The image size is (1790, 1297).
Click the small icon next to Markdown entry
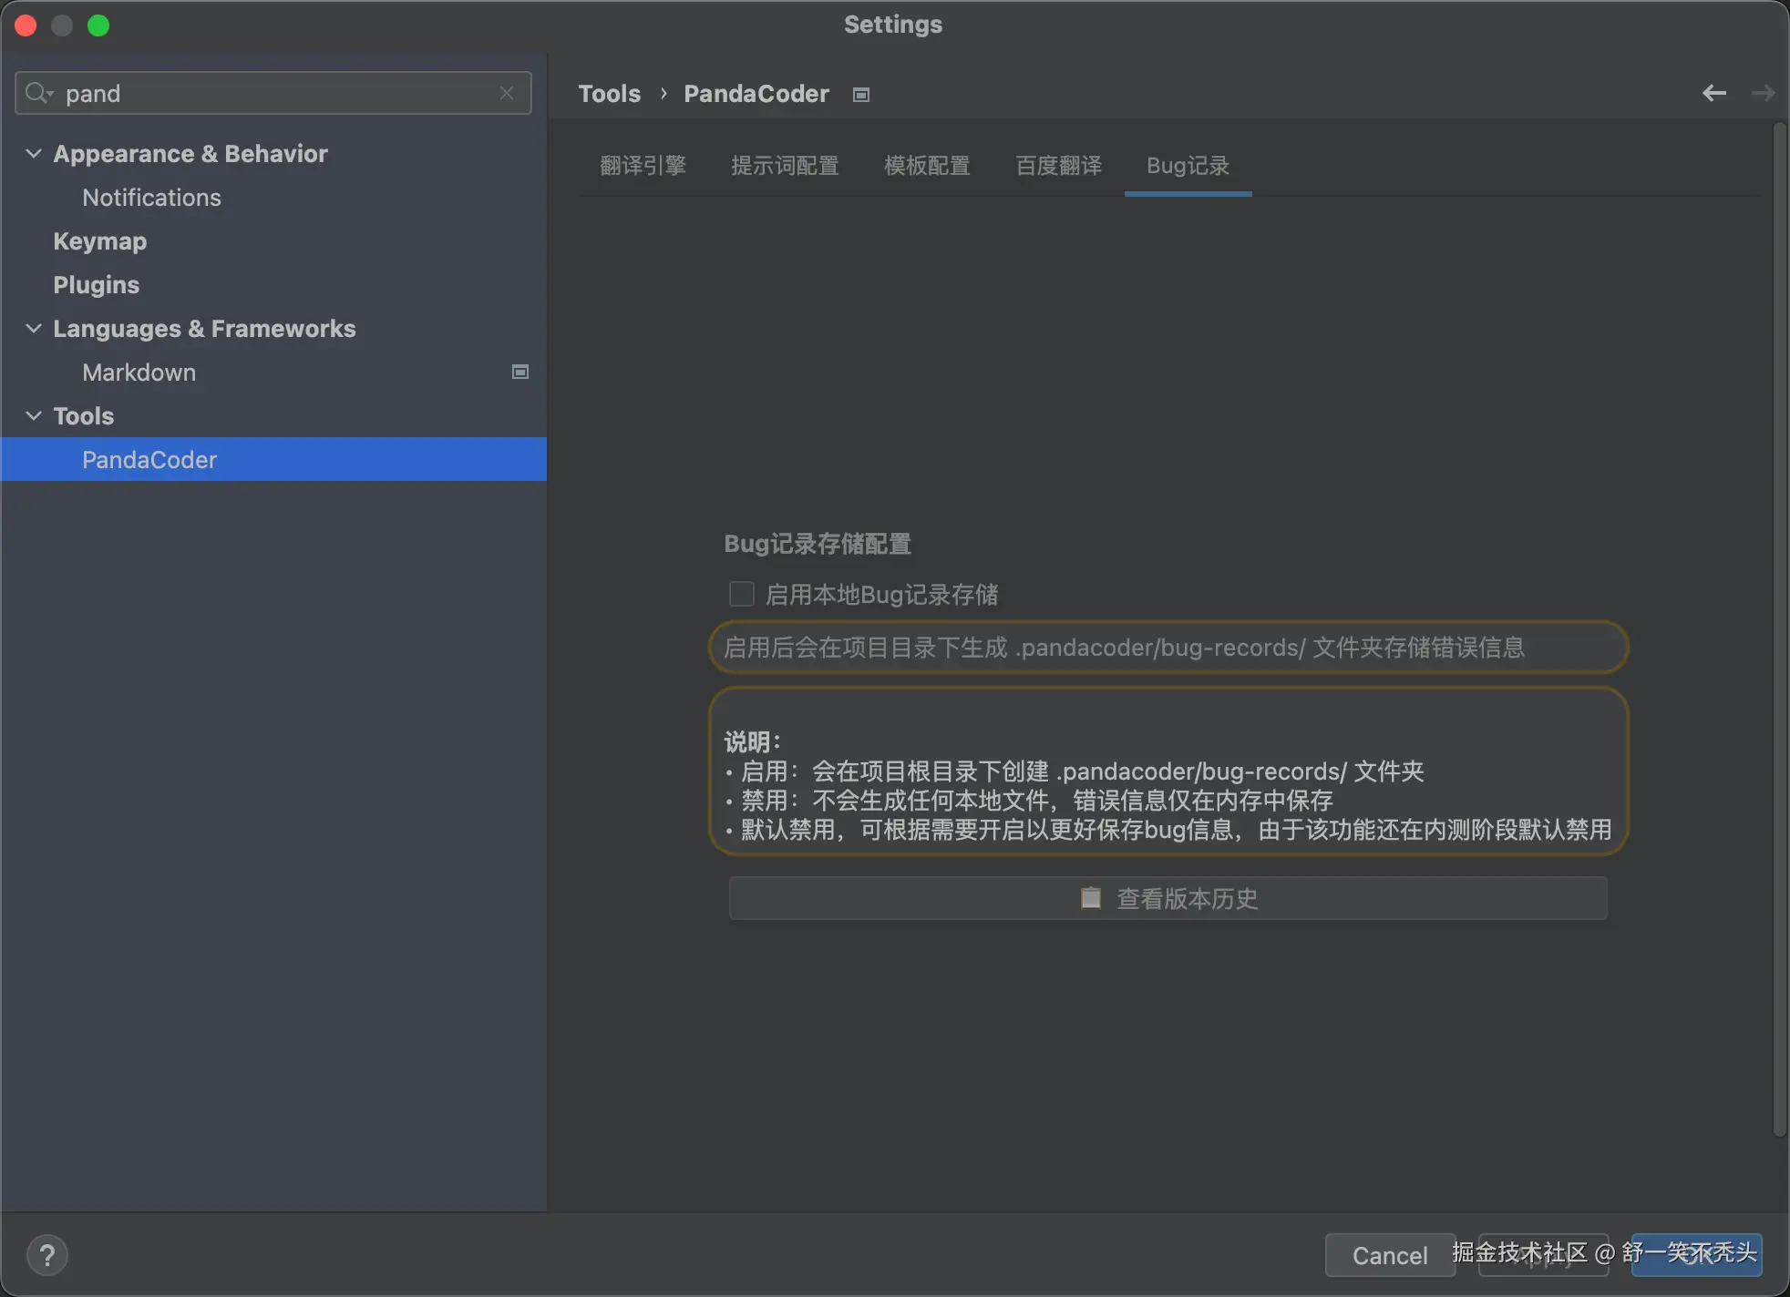click(519, 372)
